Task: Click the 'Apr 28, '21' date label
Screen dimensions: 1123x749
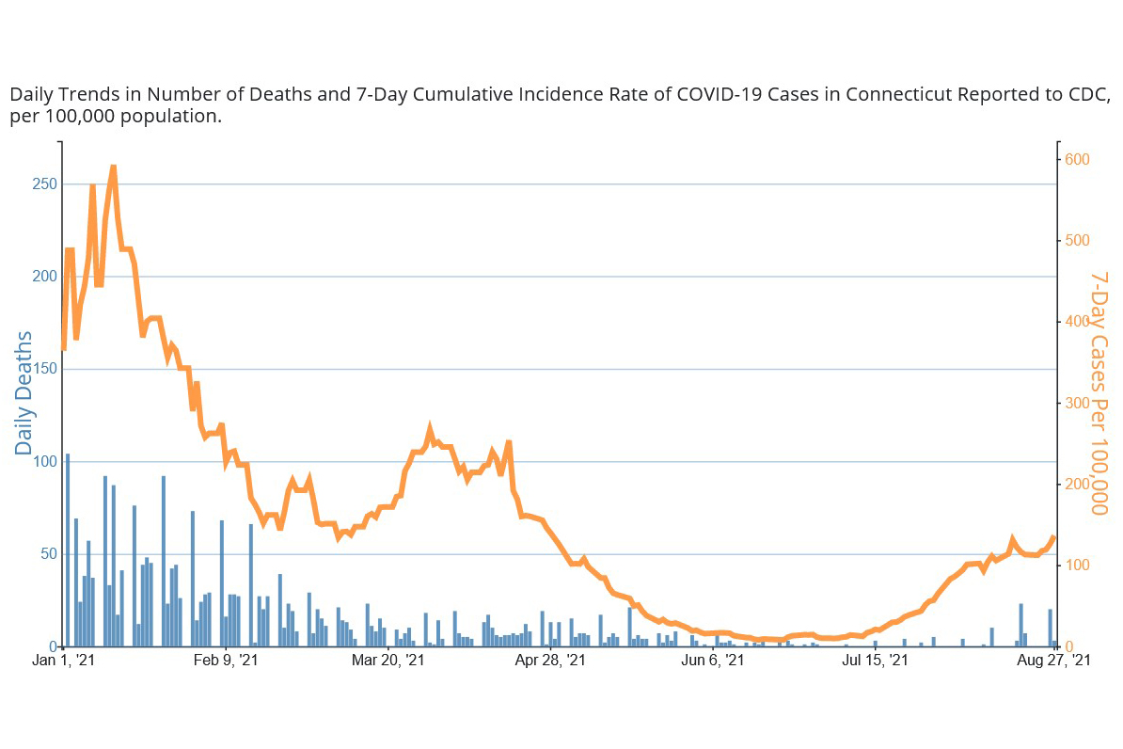Action: click(x=550, y=662)
